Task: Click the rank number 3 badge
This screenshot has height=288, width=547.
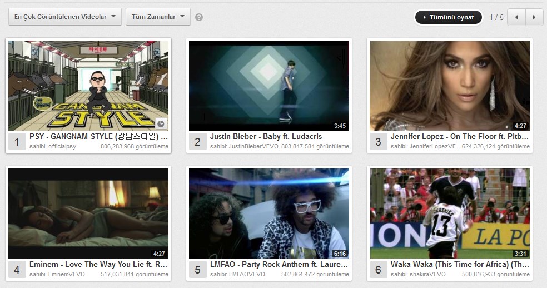Action: click(378, 141)
